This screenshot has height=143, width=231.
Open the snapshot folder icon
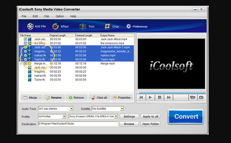[x=192, y=97]
